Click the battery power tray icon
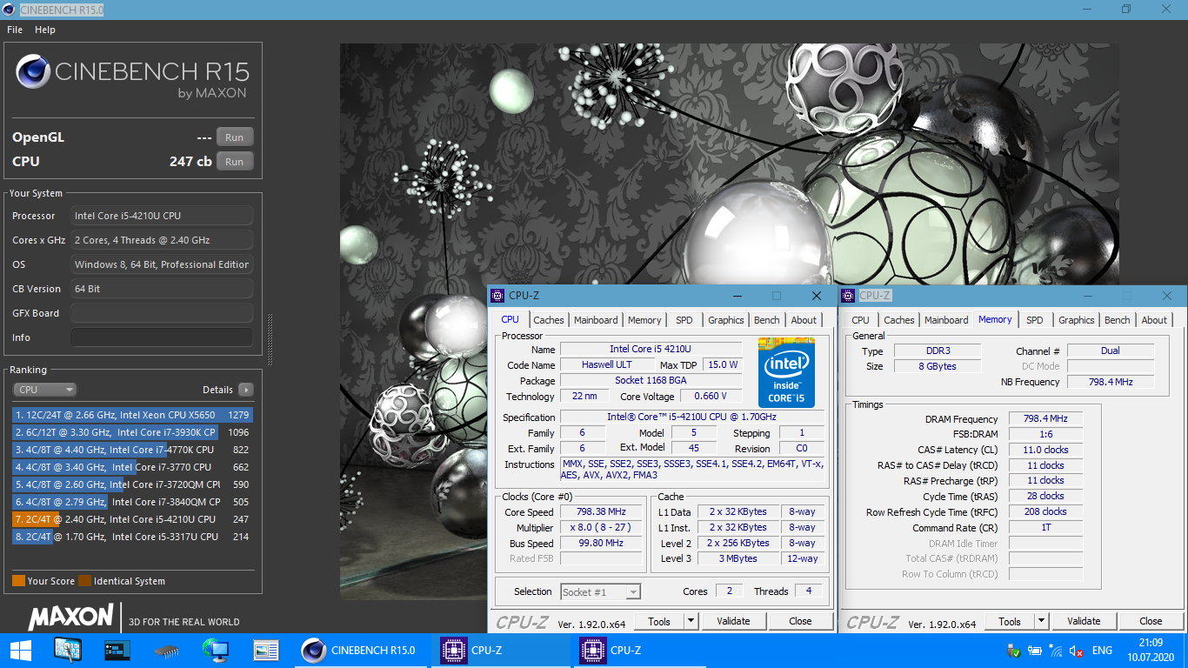This screenshot has height=668, width=1188. (1034, 651)
